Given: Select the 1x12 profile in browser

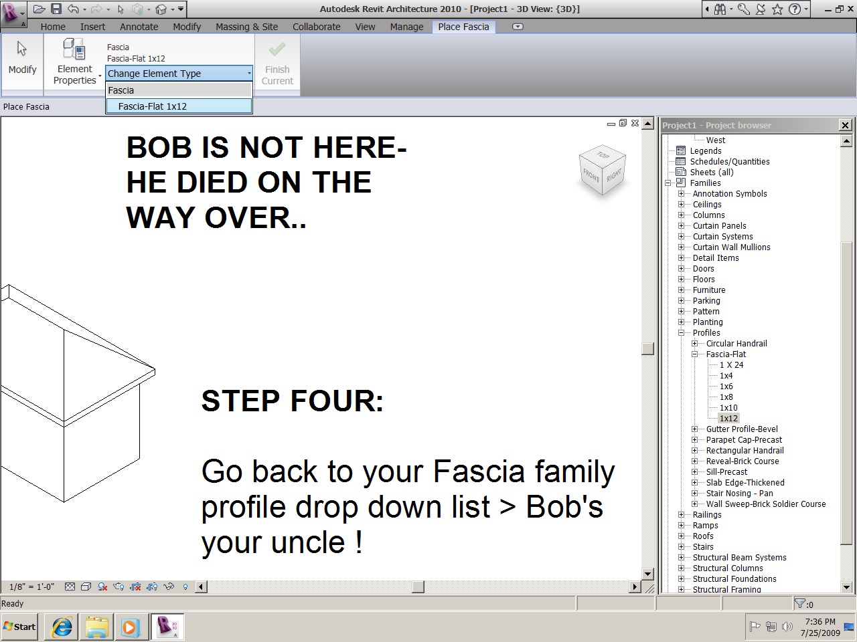Looking at the screenshot, I should (x=728, y=419).
